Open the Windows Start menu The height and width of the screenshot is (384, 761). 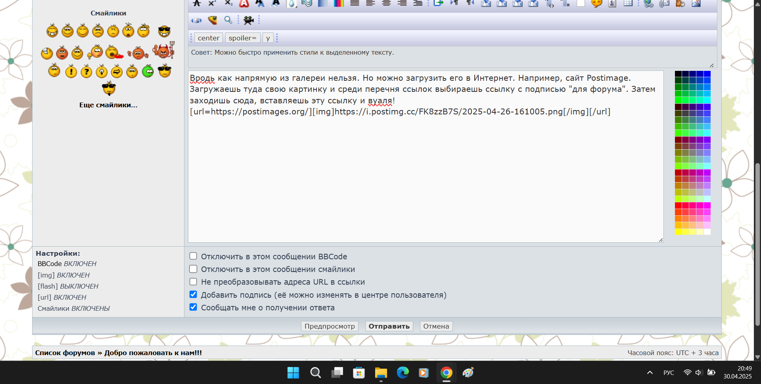pos(293,373)
